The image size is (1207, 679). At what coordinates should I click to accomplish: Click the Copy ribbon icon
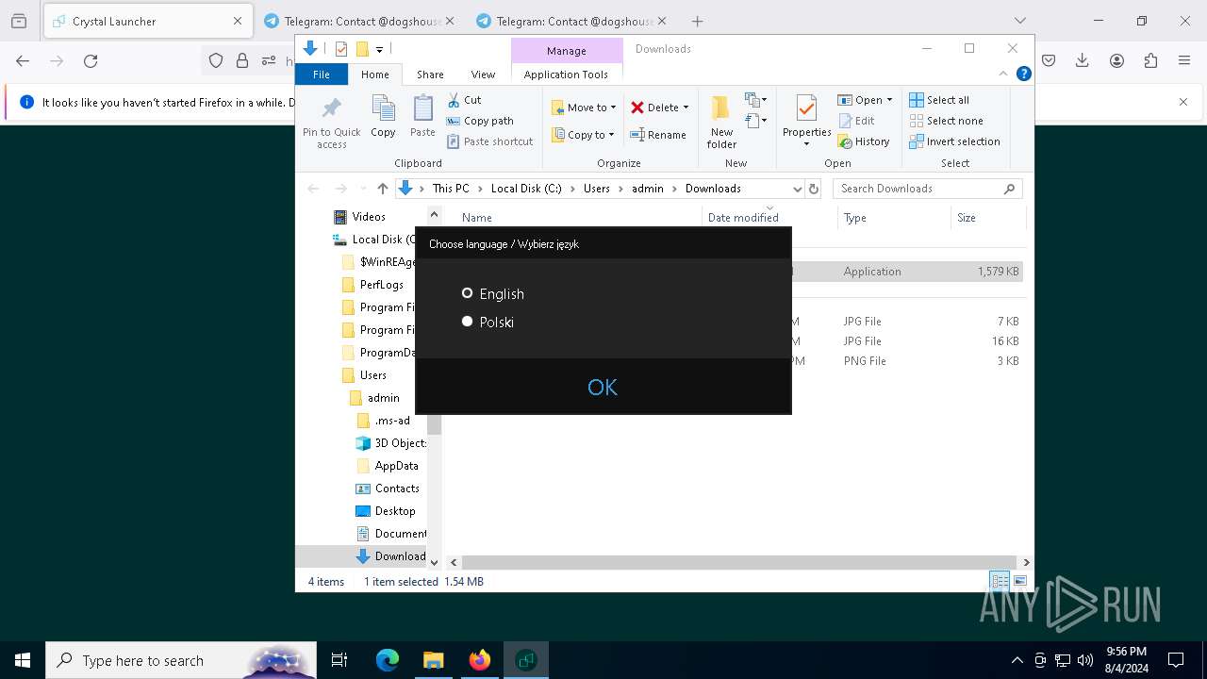(x=383, y=117)
